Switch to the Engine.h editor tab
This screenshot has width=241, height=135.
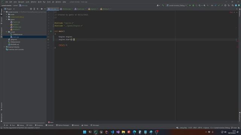(93, 9)
